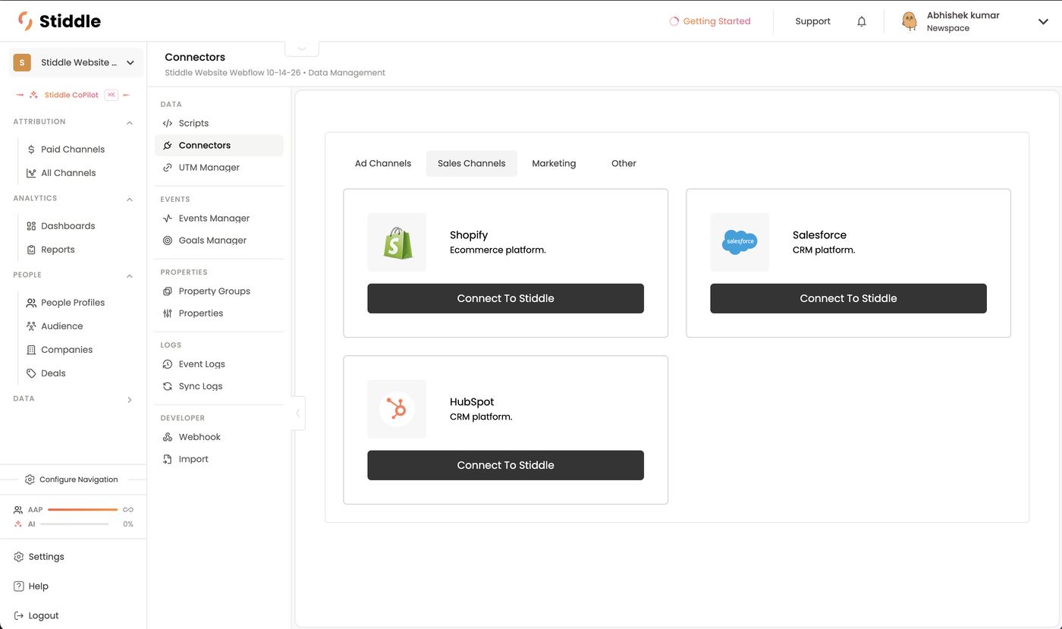Collapse the People section
Image resolution: width=1062 pixels, height=629 pixels.
pos(130,275)
